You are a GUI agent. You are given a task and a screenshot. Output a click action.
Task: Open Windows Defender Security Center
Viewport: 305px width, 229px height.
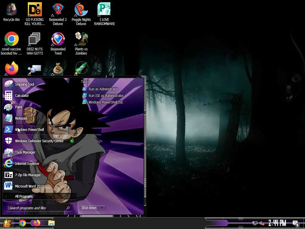point(40,141)
